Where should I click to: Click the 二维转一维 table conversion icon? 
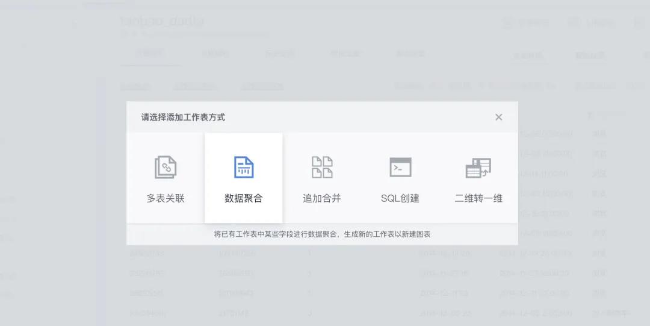click(478, 168)
